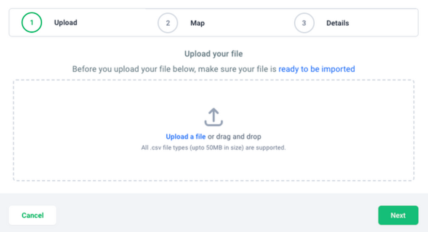The width and height of the screenshot is (428, 232).
Task: Select the step 2 circle indicator
Action: [167, 23]
